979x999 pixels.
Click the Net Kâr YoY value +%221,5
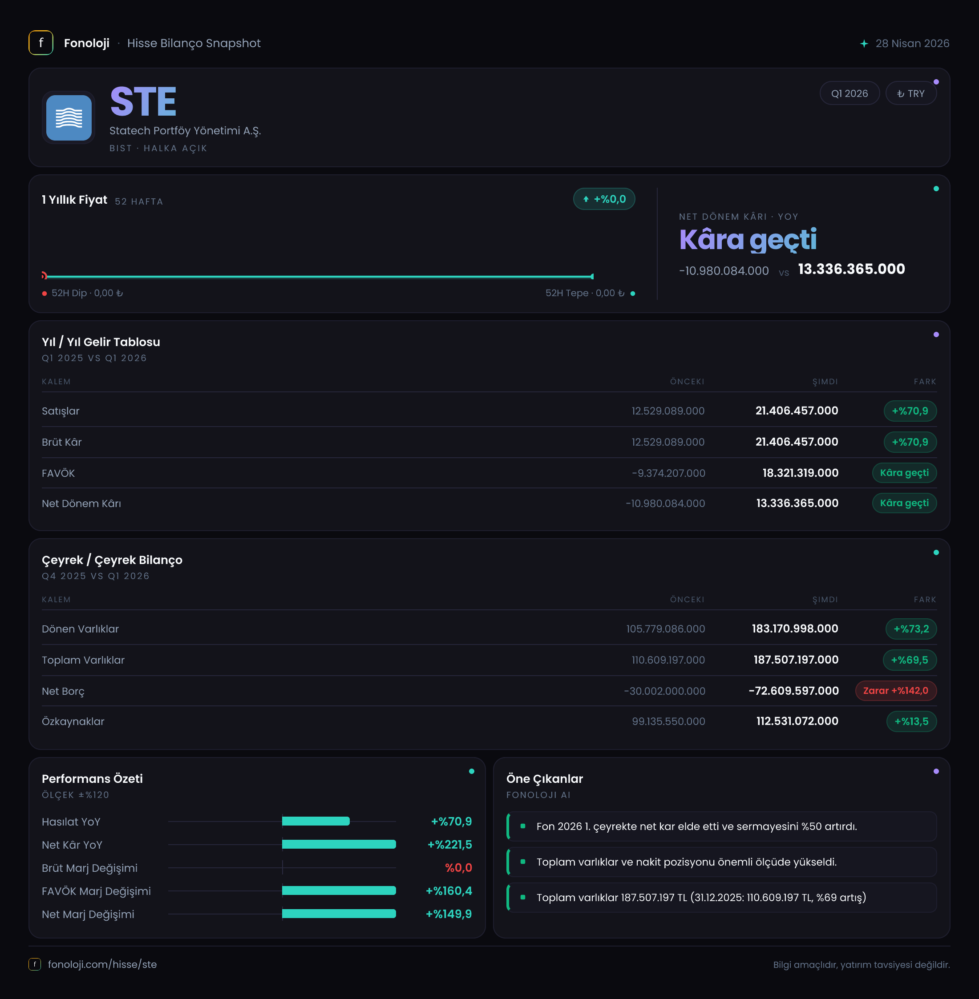[449, 845]
